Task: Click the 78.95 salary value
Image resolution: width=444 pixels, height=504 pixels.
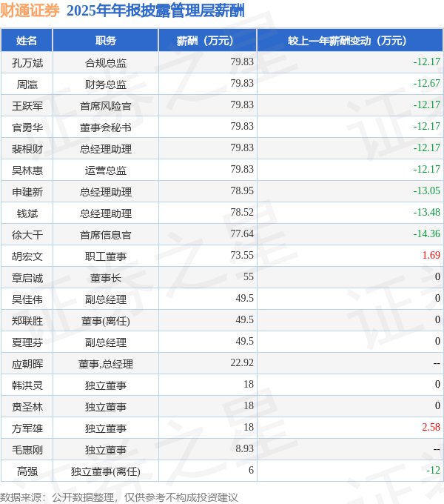Action: coord(242,190)
